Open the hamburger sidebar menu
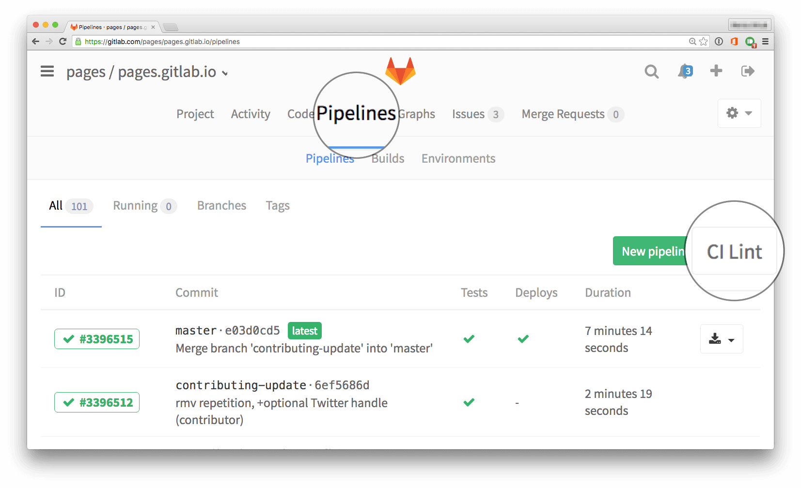The height and width of the screenshot is (488, 801). (47, 72)
